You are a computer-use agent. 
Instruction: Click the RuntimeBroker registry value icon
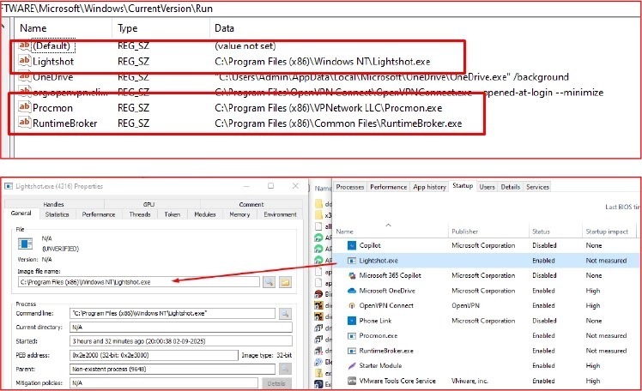tap(23, 123)
